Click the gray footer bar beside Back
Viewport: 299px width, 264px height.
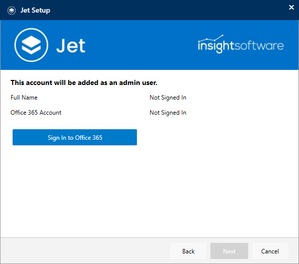coord(85,250)
